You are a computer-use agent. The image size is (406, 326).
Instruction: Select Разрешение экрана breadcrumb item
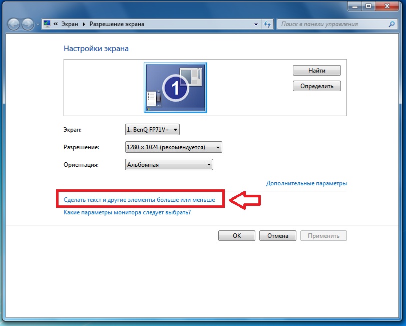tap(117, 24)
